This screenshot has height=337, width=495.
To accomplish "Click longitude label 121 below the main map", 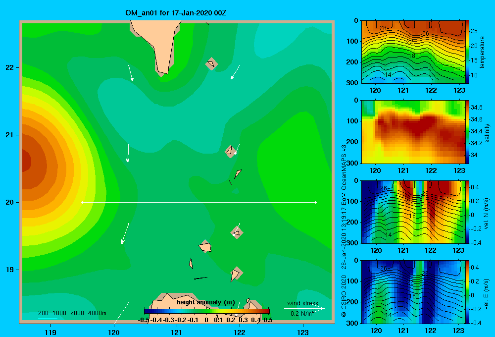I will pyautogui.click(x=177, y=332).
